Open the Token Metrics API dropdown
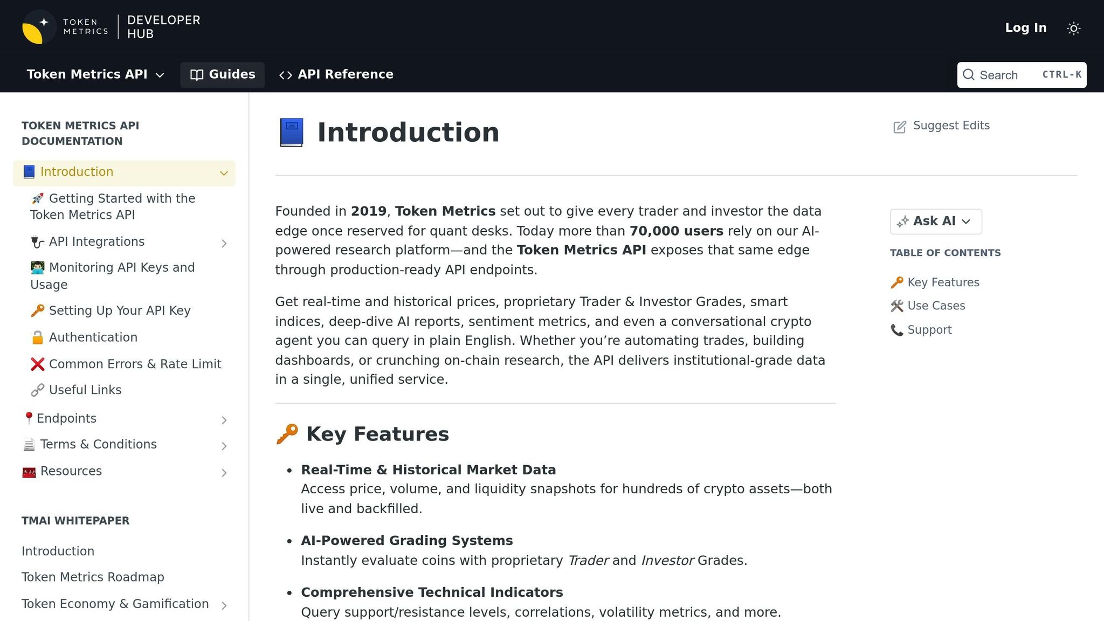Image resolution: width=1104 pixels, height=621 pixels. click(95, 74)
